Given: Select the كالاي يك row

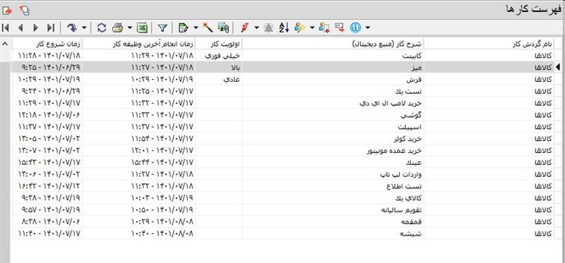Looking at the screenshot, I should coord(282,198).
